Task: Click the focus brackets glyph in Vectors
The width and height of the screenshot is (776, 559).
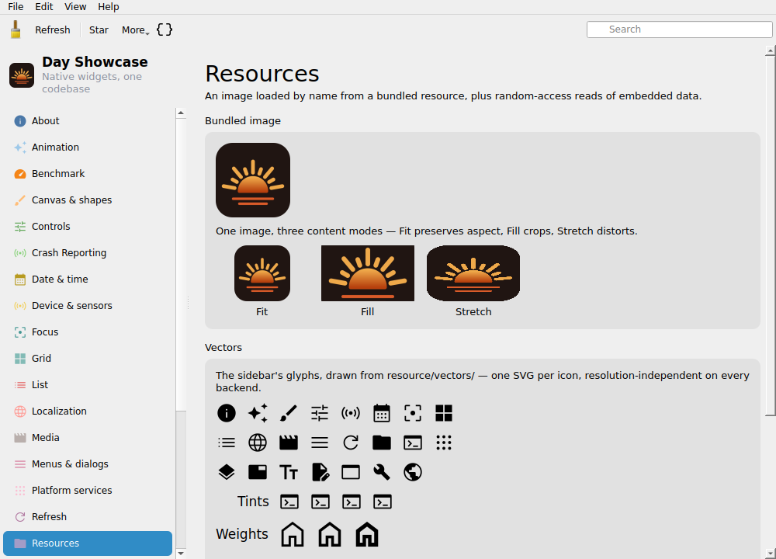Action: coord(413,413)
